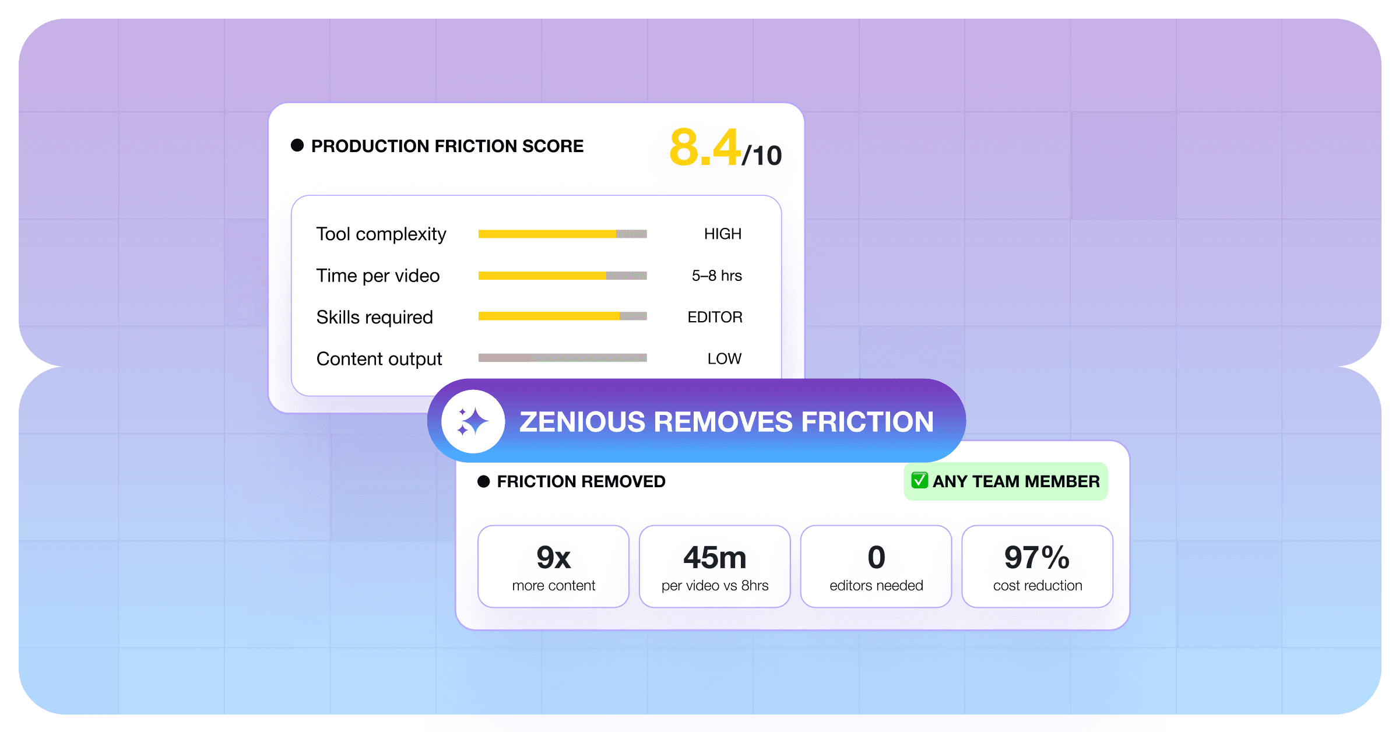This screenshot has height=732, width=1399.
Task: Click the EDITOR skills value label
Action: coord(715,317)
